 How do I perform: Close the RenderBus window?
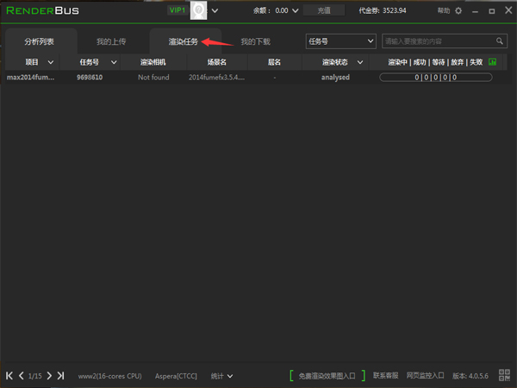click(508, 10)
